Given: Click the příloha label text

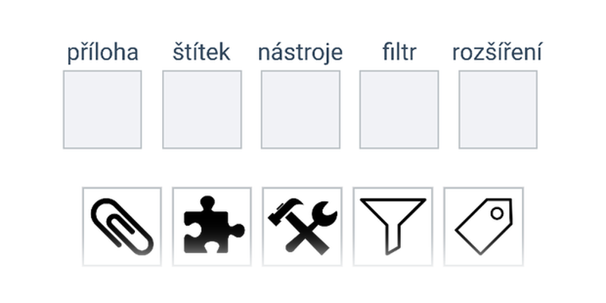Looking at the screenshot, I should point(103,53).
